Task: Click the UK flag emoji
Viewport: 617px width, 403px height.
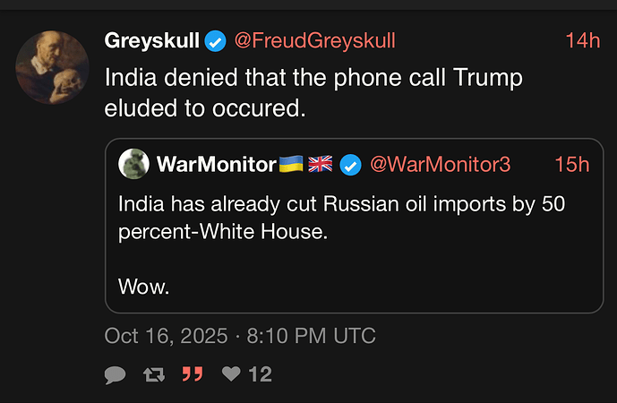Action: (x=320, y=165)
